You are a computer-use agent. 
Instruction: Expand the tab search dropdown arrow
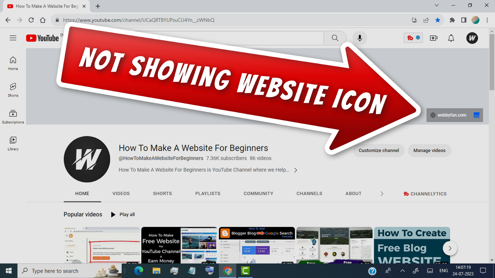(x=437, y=5)
